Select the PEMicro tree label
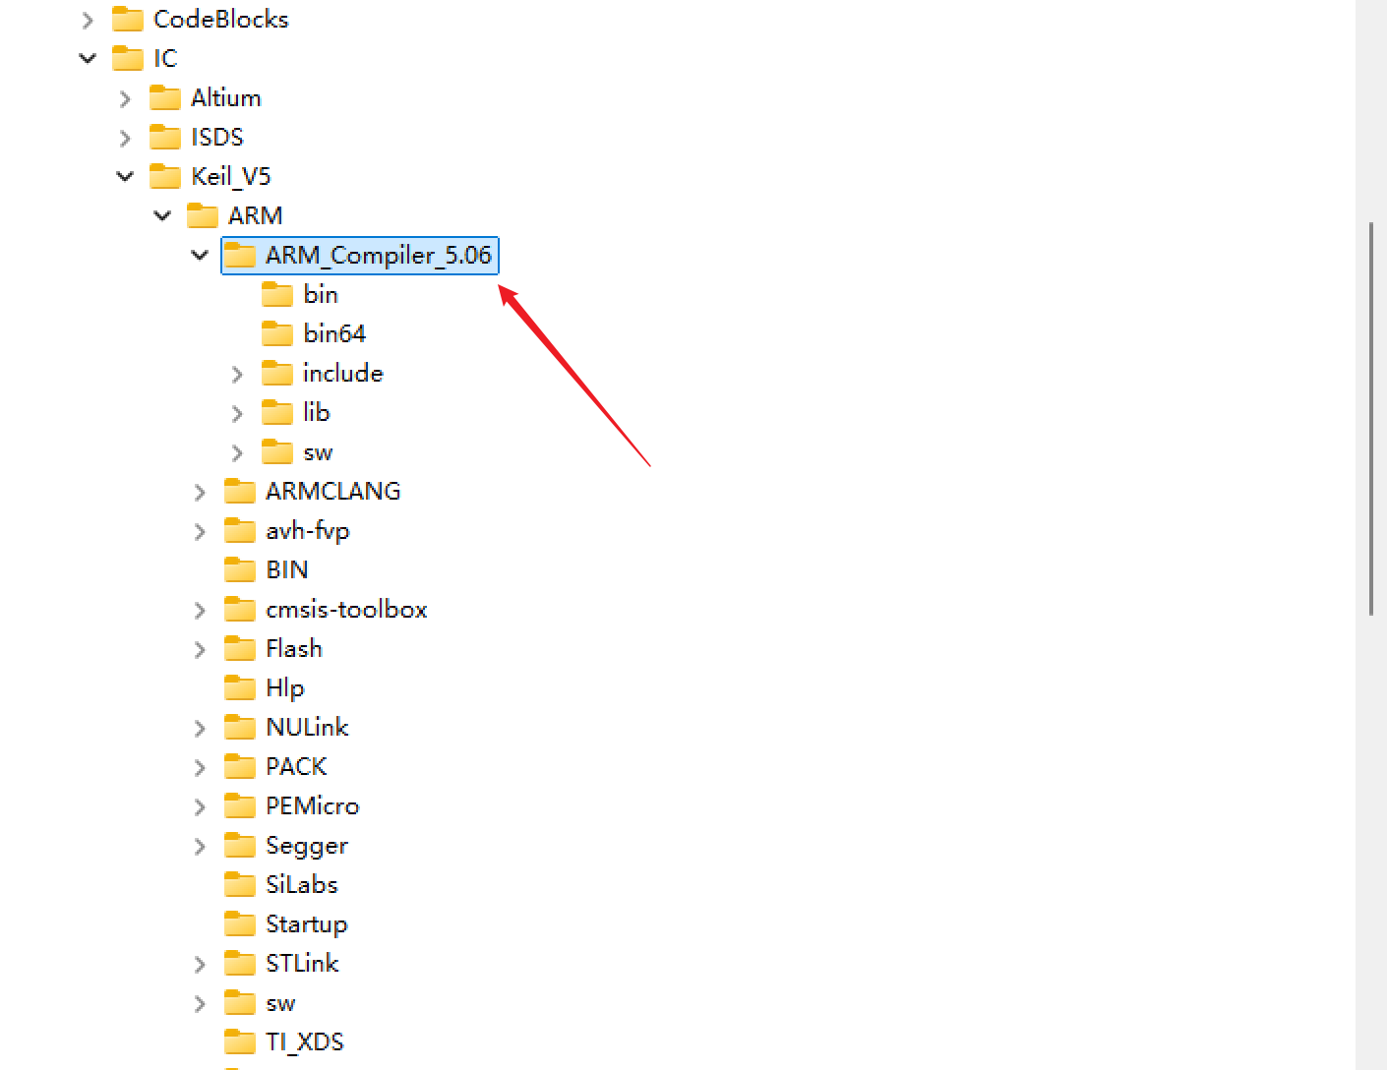This screenshot has height=1070, width=1387. point(312,806)
